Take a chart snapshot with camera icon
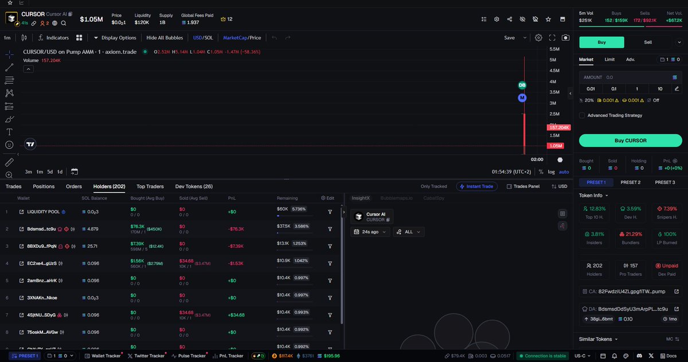Image resolution: width=688 pixels, height=362 pixels. coord(566,38)
